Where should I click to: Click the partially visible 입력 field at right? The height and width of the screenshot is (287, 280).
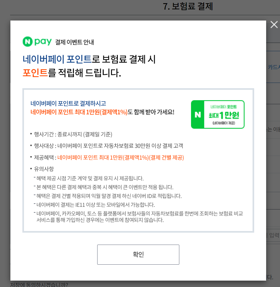[x=273, y=235]
